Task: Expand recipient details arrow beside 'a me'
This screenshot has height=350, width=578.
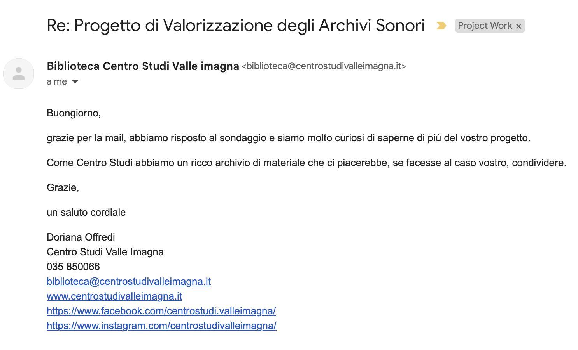Action: tap(75, 82)
